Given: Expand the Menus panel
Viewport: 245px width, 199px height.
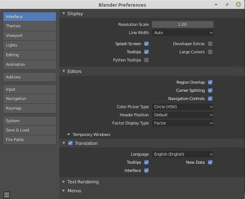Looking at the screenshot, I should coord(64,190).
